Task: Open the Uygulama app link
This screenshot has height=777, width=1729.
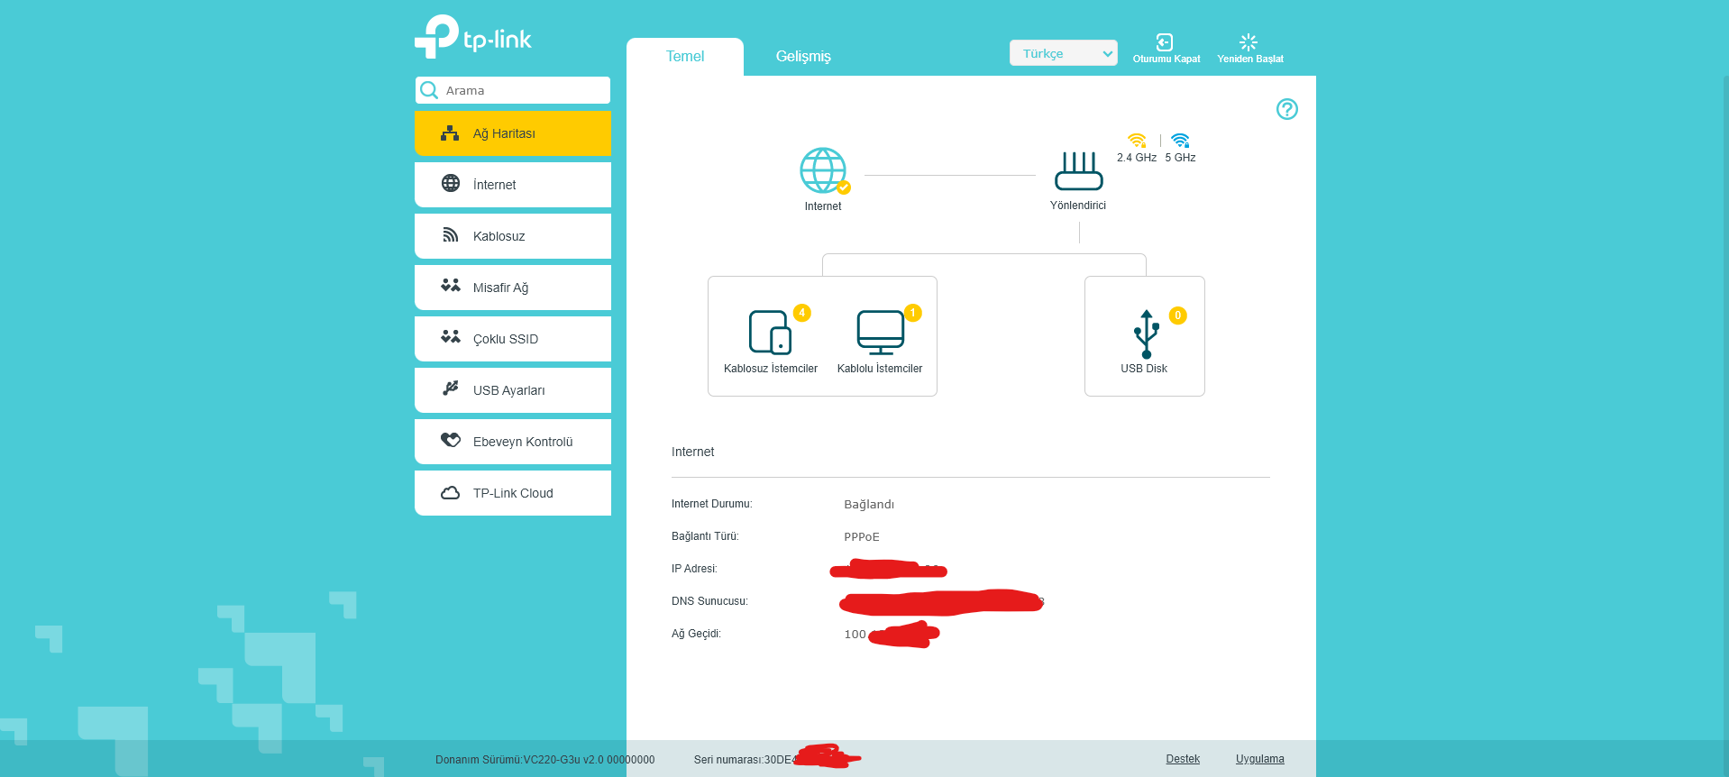Action: coord(1260,759)
